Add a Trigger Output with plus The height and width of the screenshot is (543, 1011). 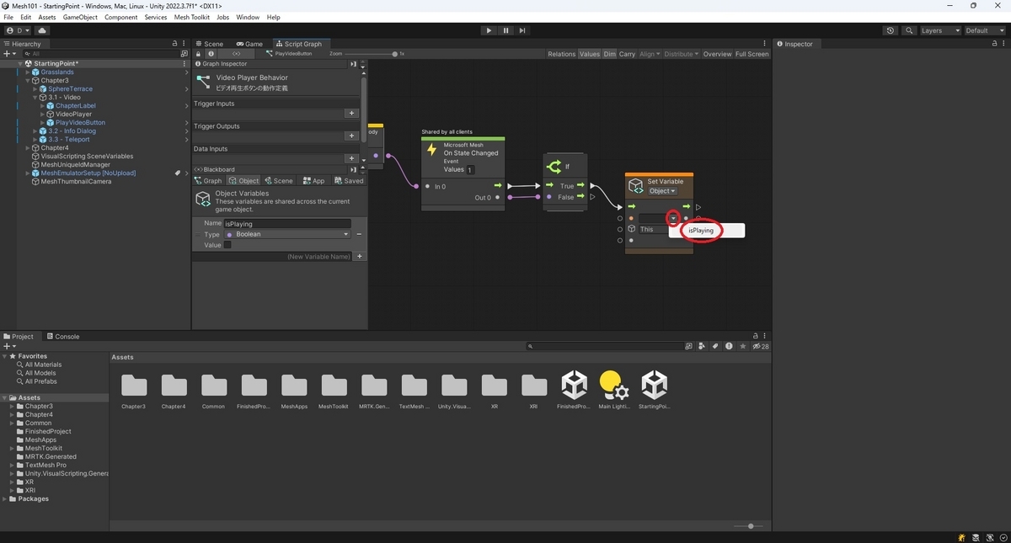(351, 136)
